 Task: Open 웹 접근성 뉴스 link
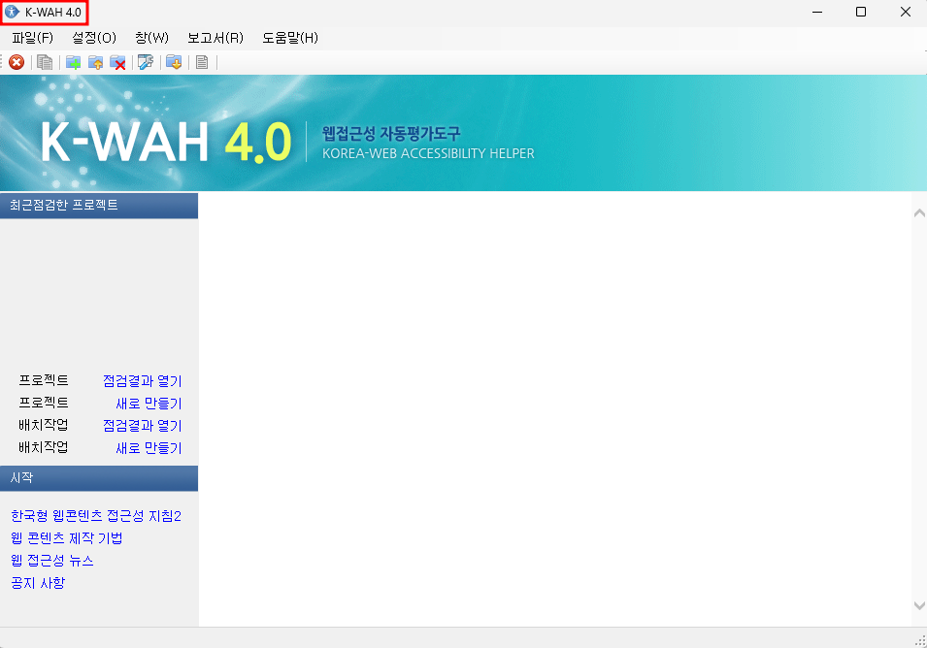coord(52,561)
